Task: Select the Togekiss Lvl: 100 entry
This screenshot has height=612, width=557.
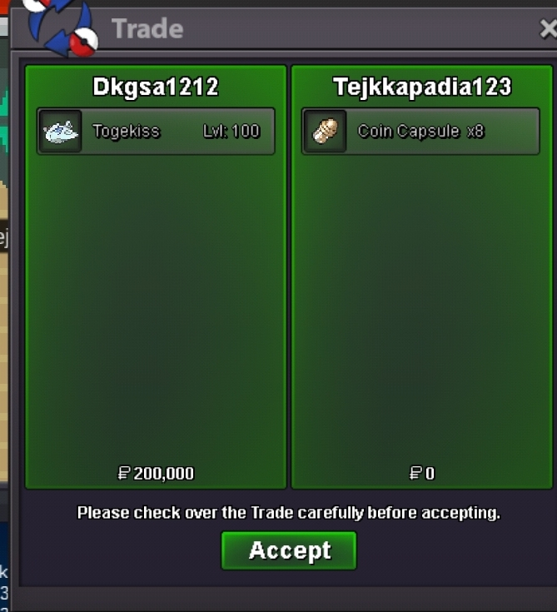Action: 156,132
